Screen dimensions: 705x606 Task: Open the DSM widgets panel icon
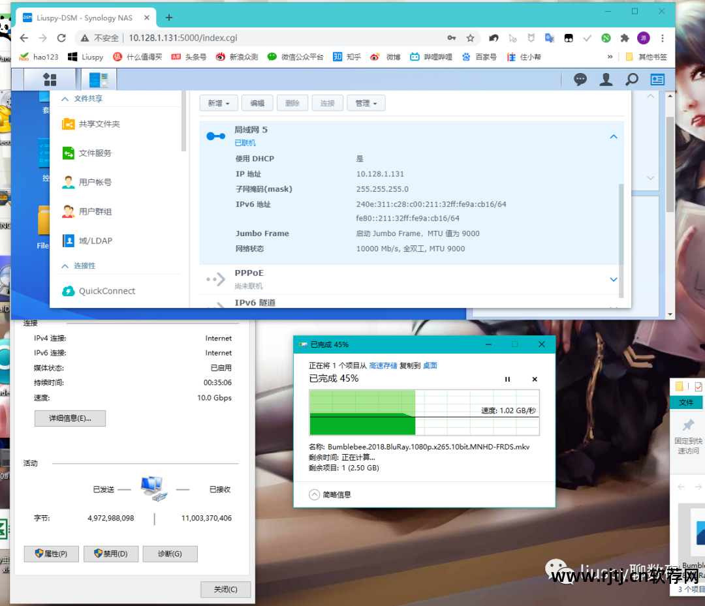point(657,80)
